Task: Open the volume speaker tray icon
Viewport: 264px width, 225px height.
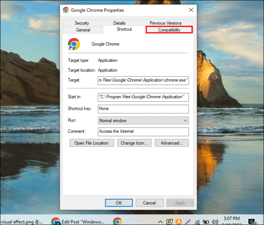Action: pos(215,222)
